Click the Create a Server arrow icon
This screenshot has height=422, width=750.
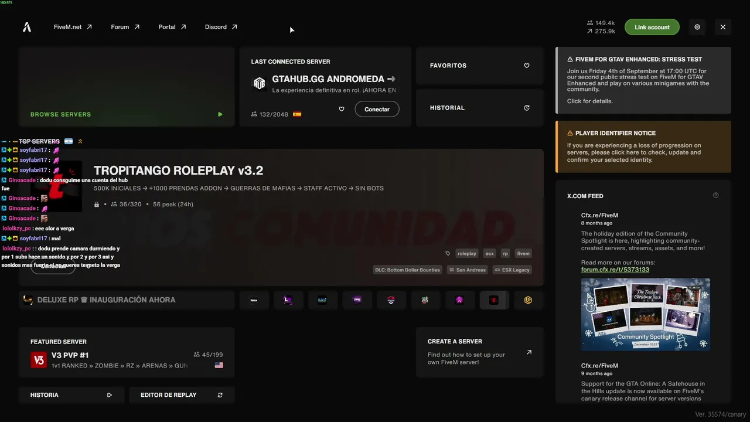(x=529, y=352)
